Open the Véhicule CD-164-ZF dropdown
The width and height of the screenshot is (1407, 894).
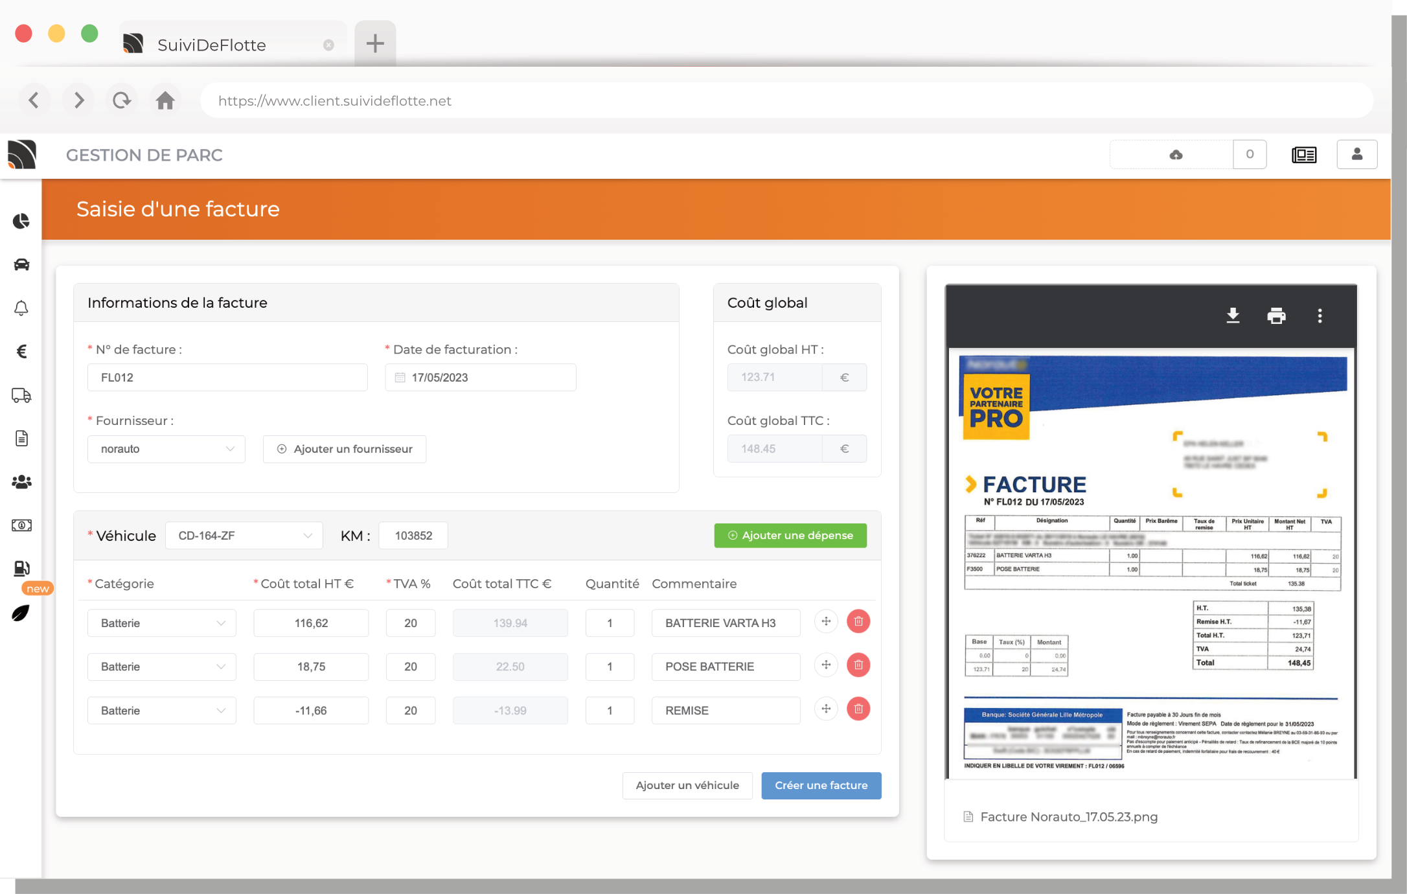click(x=244, y=536)
